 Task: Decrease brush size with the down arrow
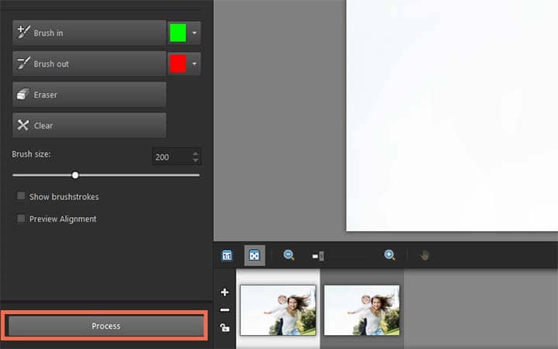pos(195,161)
